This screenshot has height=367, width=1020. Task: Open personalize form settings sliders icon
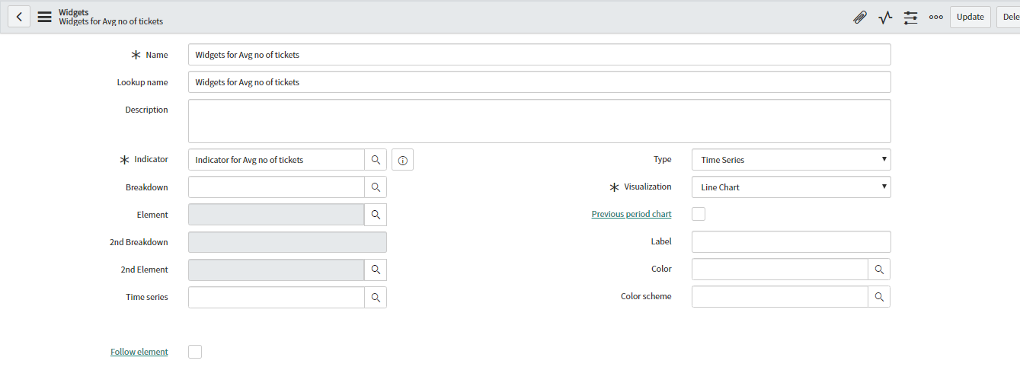click(910, 17)
